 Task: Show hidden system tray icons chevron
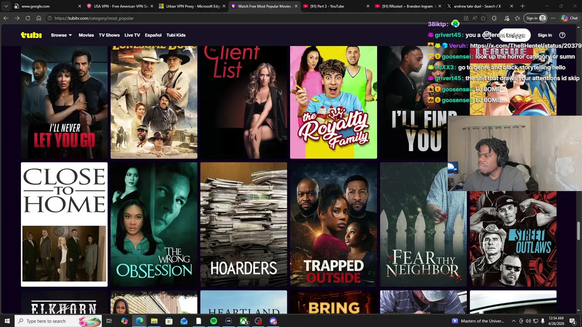(x=514, y=321)
